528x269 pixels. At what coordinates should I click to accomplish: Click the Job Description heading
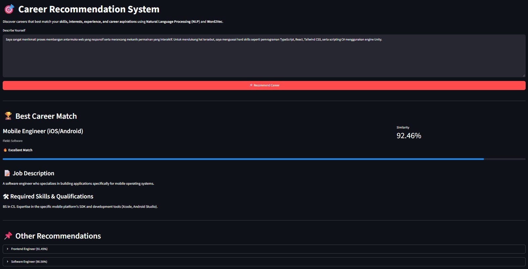point(34,173)
